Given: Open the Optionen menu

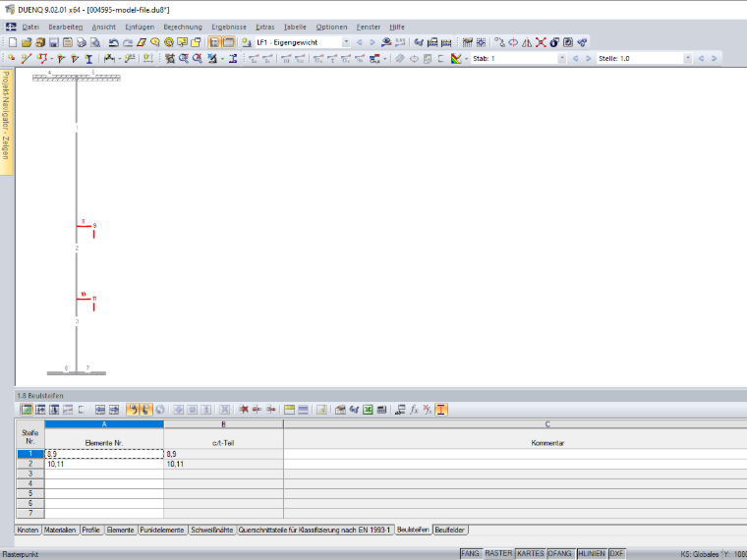Looking at the screenshot, I should [331, 28].
